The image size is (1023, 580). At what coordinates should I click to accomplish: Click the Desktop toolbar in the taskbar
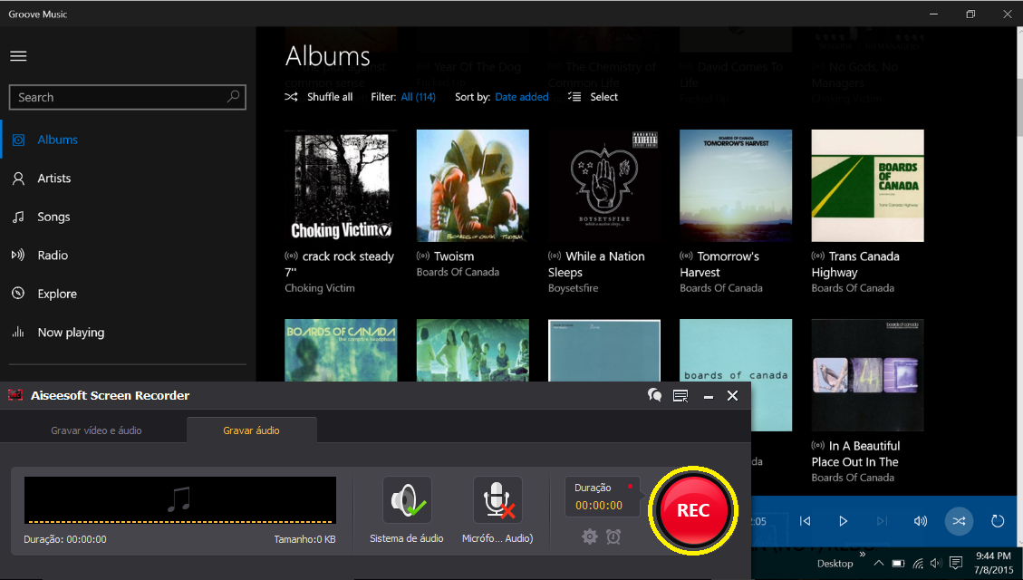(x=835, y=564)
